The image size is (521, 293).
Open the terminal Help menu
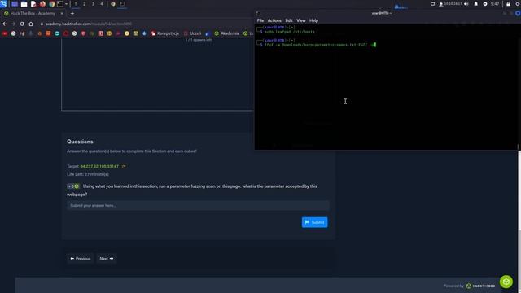313,20
